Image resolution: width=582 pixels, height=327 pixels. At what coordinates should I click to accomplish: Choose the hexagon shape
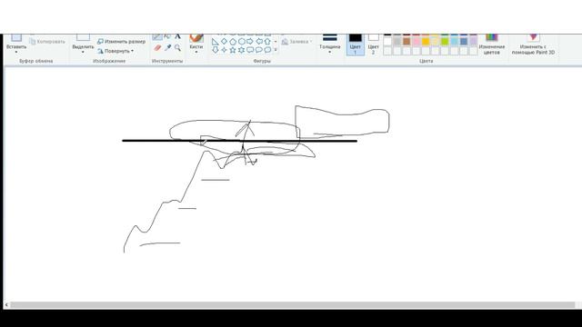pyautogui.click(x=241, y=42)
